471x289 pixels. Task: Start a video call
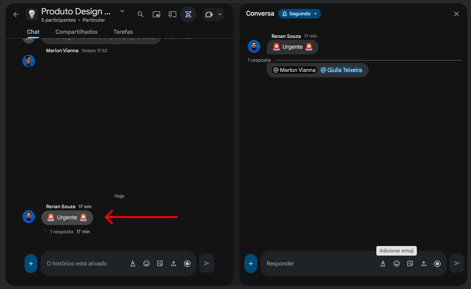pos(209,14)
